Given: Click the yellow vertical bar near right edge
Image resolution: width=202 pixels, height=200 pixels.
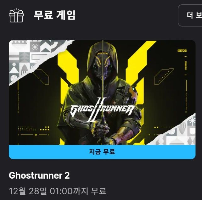Looking at the screenshot, I should [x=186, y=65].
